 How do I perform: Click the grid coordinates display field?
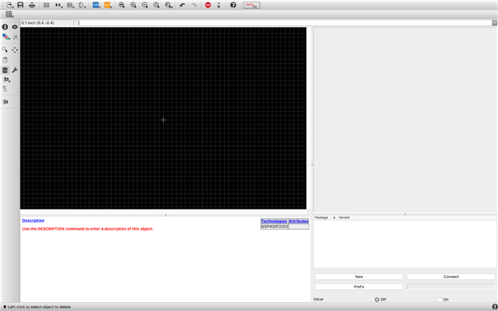[x=47, y=23]
